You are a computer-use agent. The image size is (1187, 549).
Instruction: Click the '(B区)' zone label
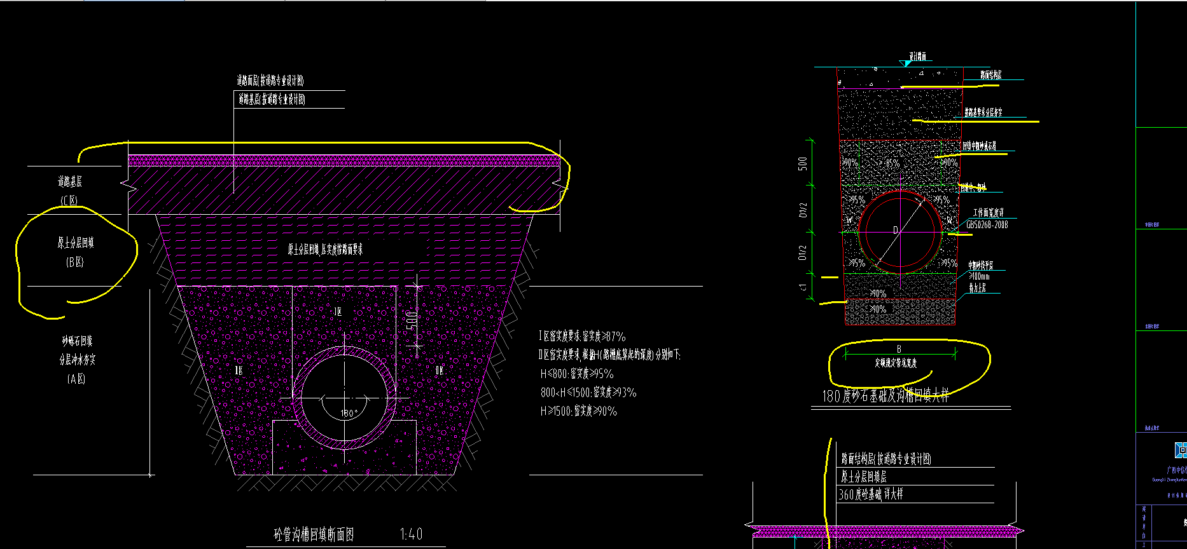[74, 262]
